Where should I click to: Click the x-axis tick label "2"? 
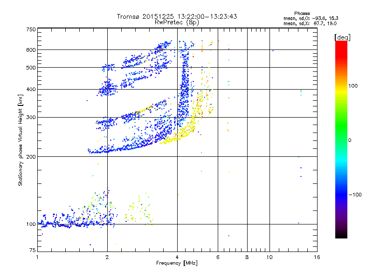click(x=107, y=257)
